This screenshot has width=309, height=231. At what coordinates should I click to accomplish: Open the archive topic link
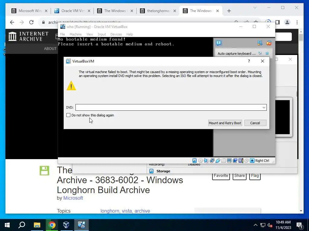point(142,211)
